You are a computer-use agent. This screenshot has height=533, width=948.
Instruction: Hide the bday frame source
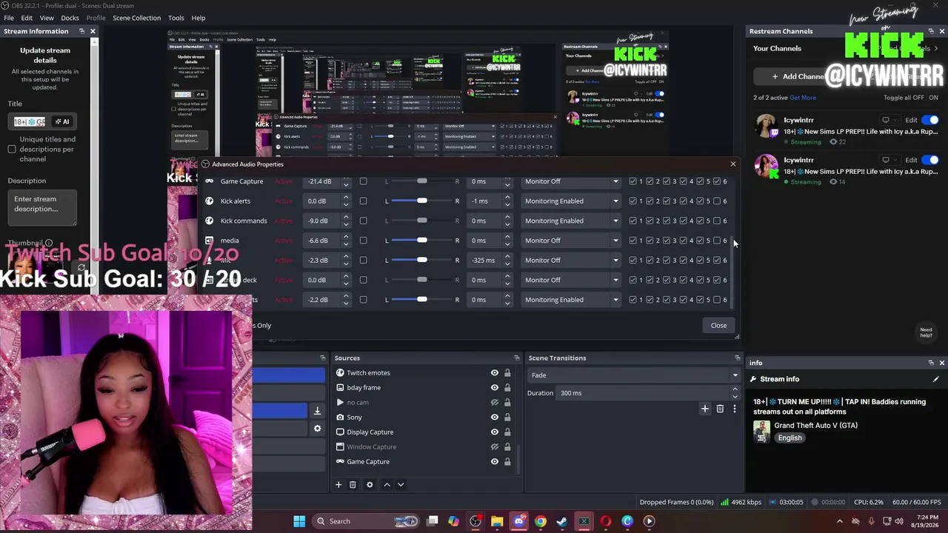click(x=495, y=388)
